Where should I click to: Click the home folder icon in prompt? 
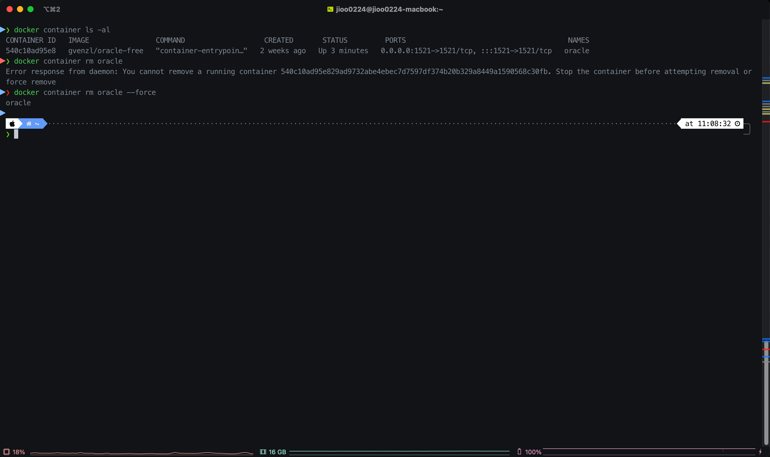[x=29, y=124]
